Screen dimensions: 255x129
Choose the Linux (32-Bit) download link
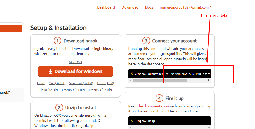[49, 90]
